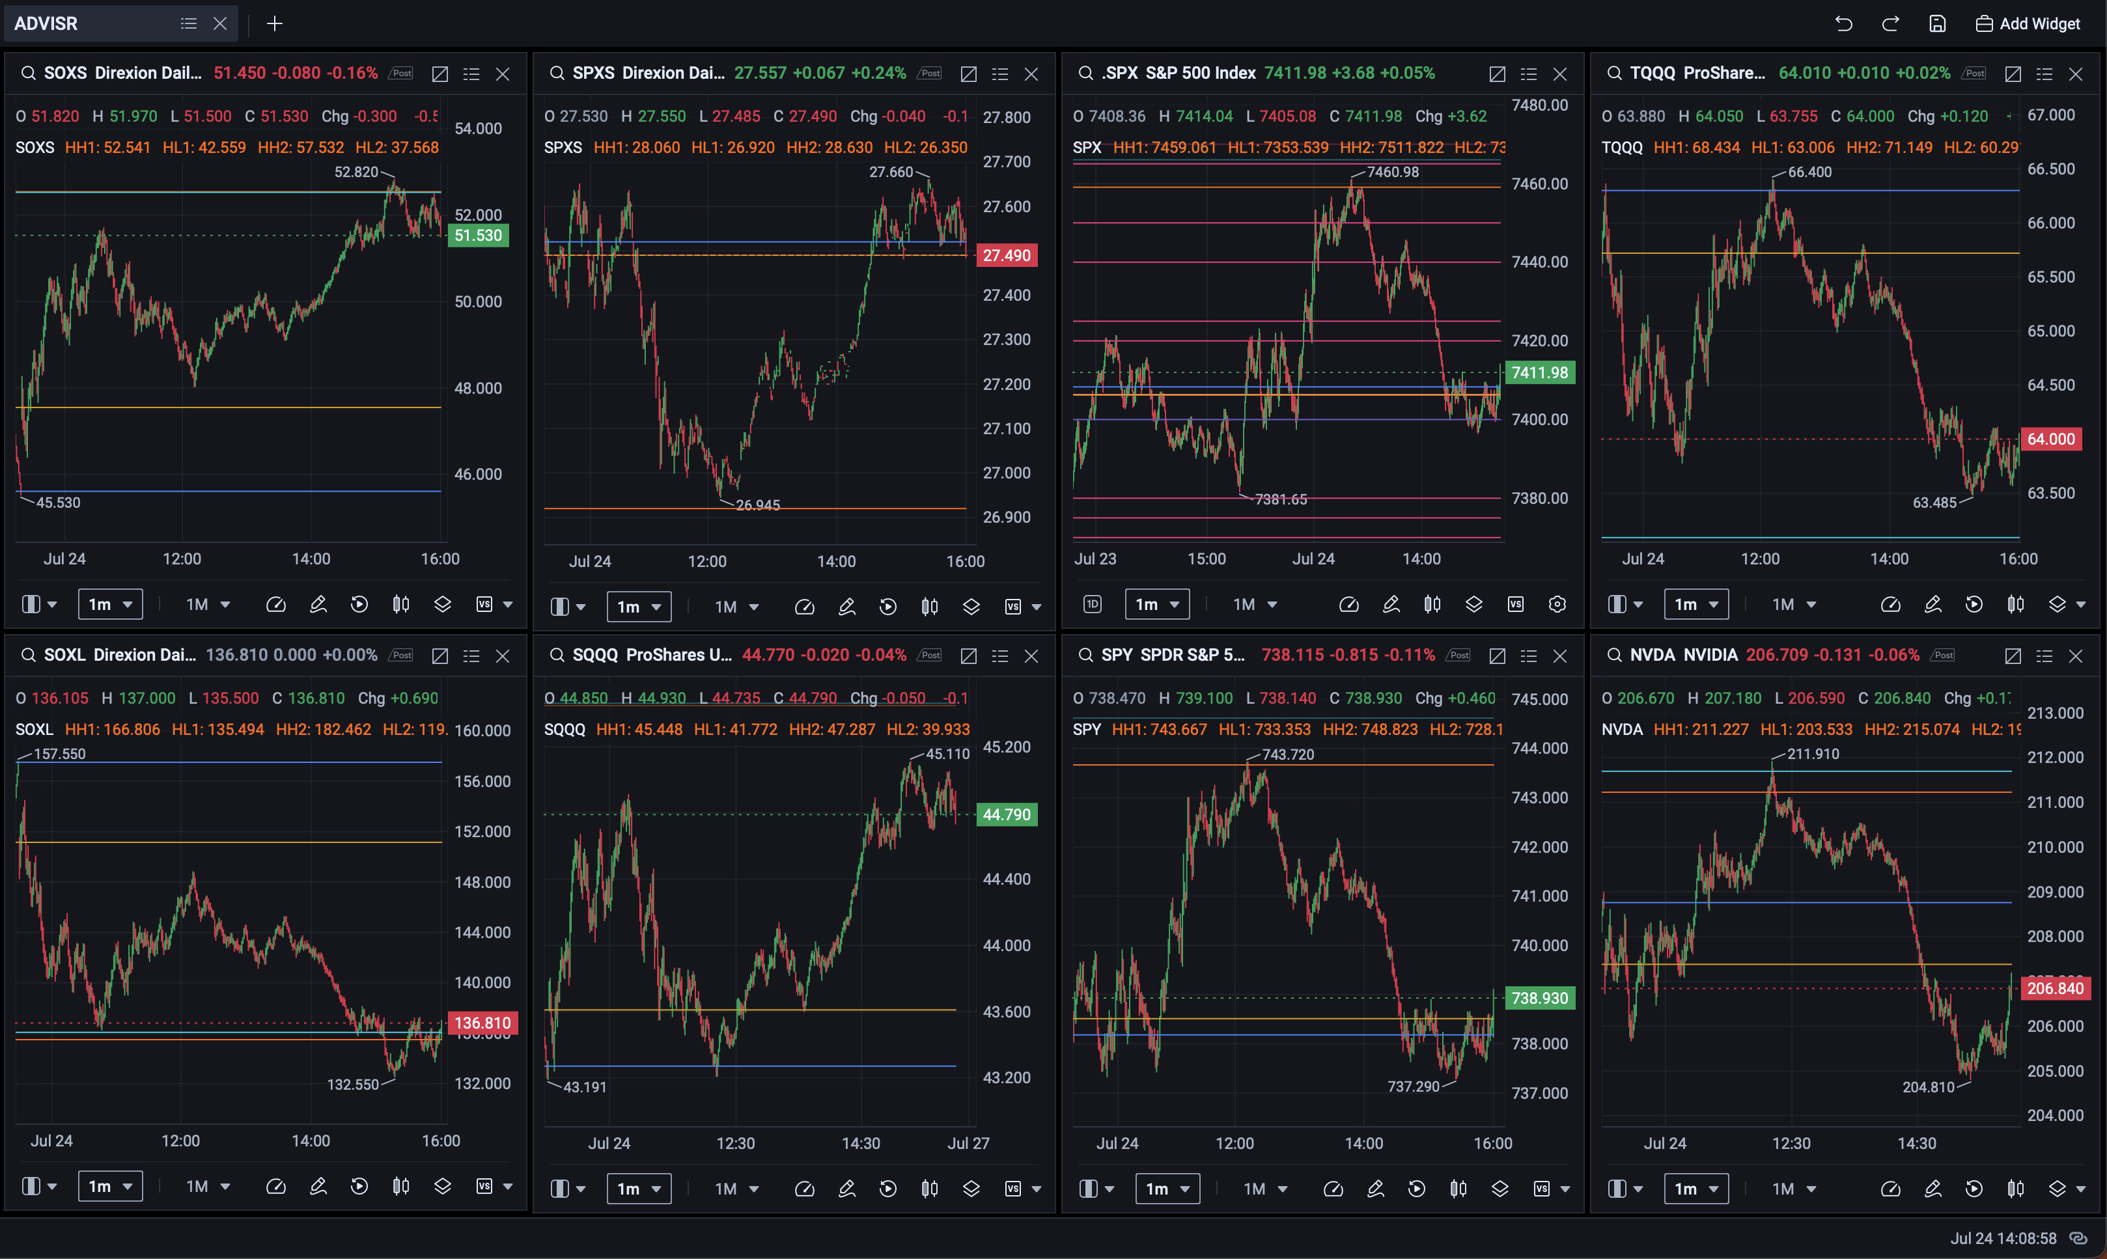The height and width of the screenshot is (1259, 2107).
Task: Pop out the SPXS chart widget
Action: coord(968,74)
